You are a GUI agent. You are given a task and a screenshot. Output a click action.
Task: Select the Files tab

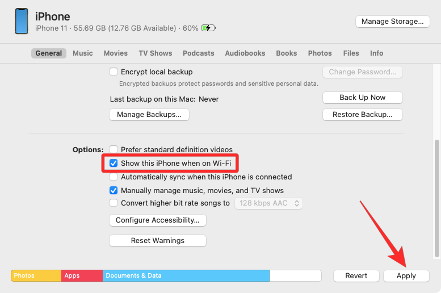351,53
